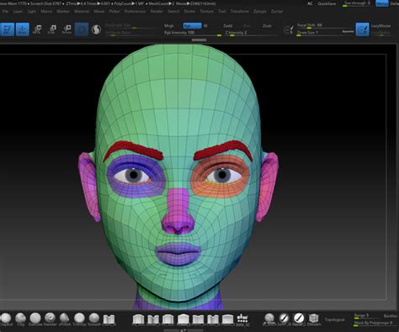Viewport: 399px width, 332px height.
Task: Select the last IMM curve brush before IMM_BC
Action: [227, 319]
